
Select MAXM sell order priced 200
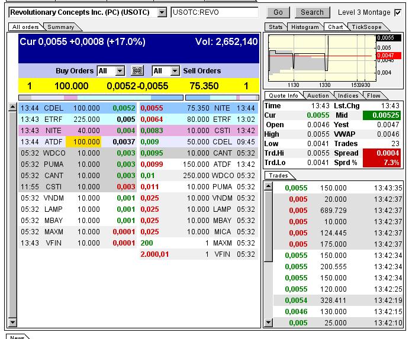(199, 243)
